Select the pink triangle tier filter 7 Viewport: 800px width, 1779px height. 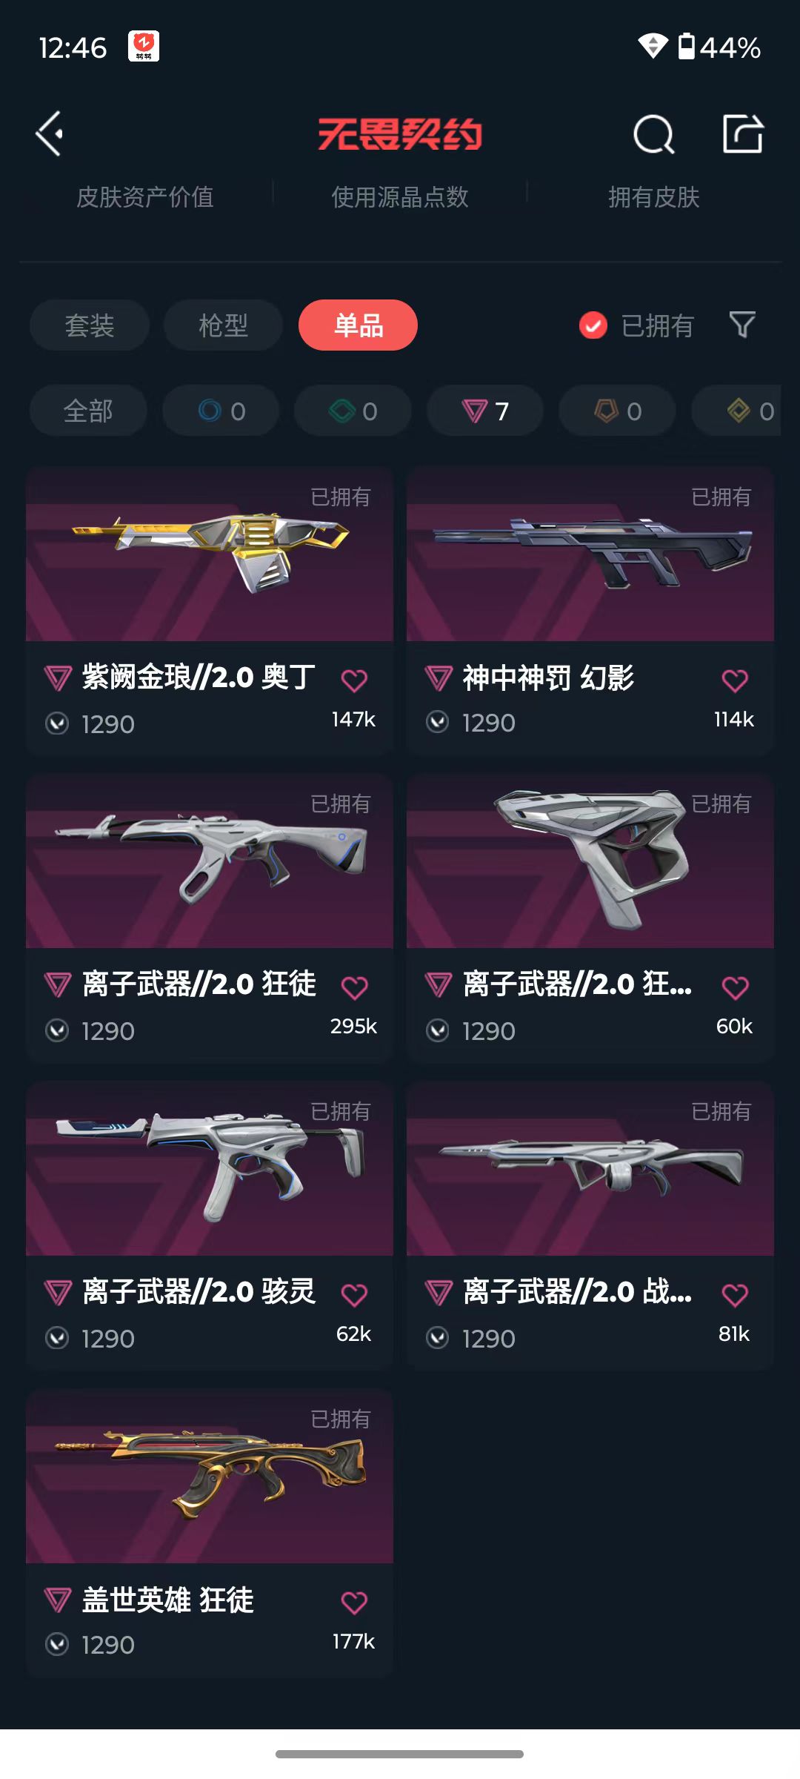[485, 411]
